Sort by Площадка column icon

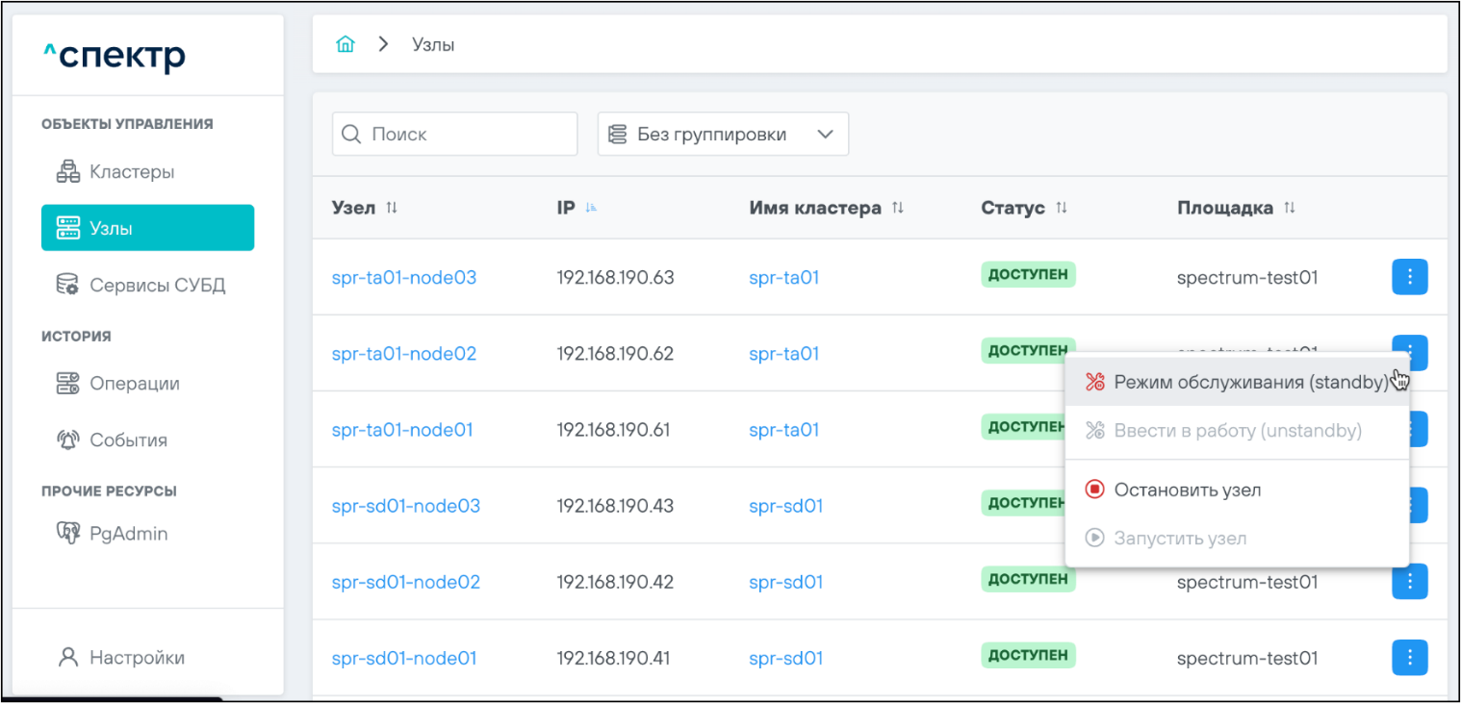1290,209
